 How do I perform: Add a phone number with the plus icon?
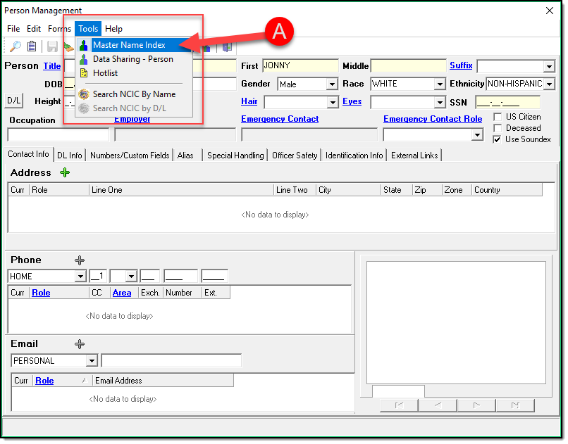[x=80, y=260]
